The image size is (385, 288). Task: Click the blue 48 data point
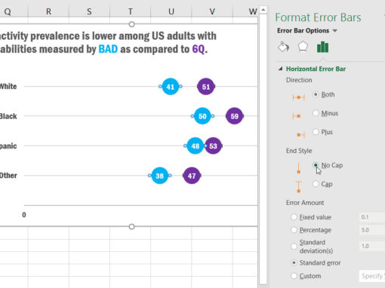point(196,146)
